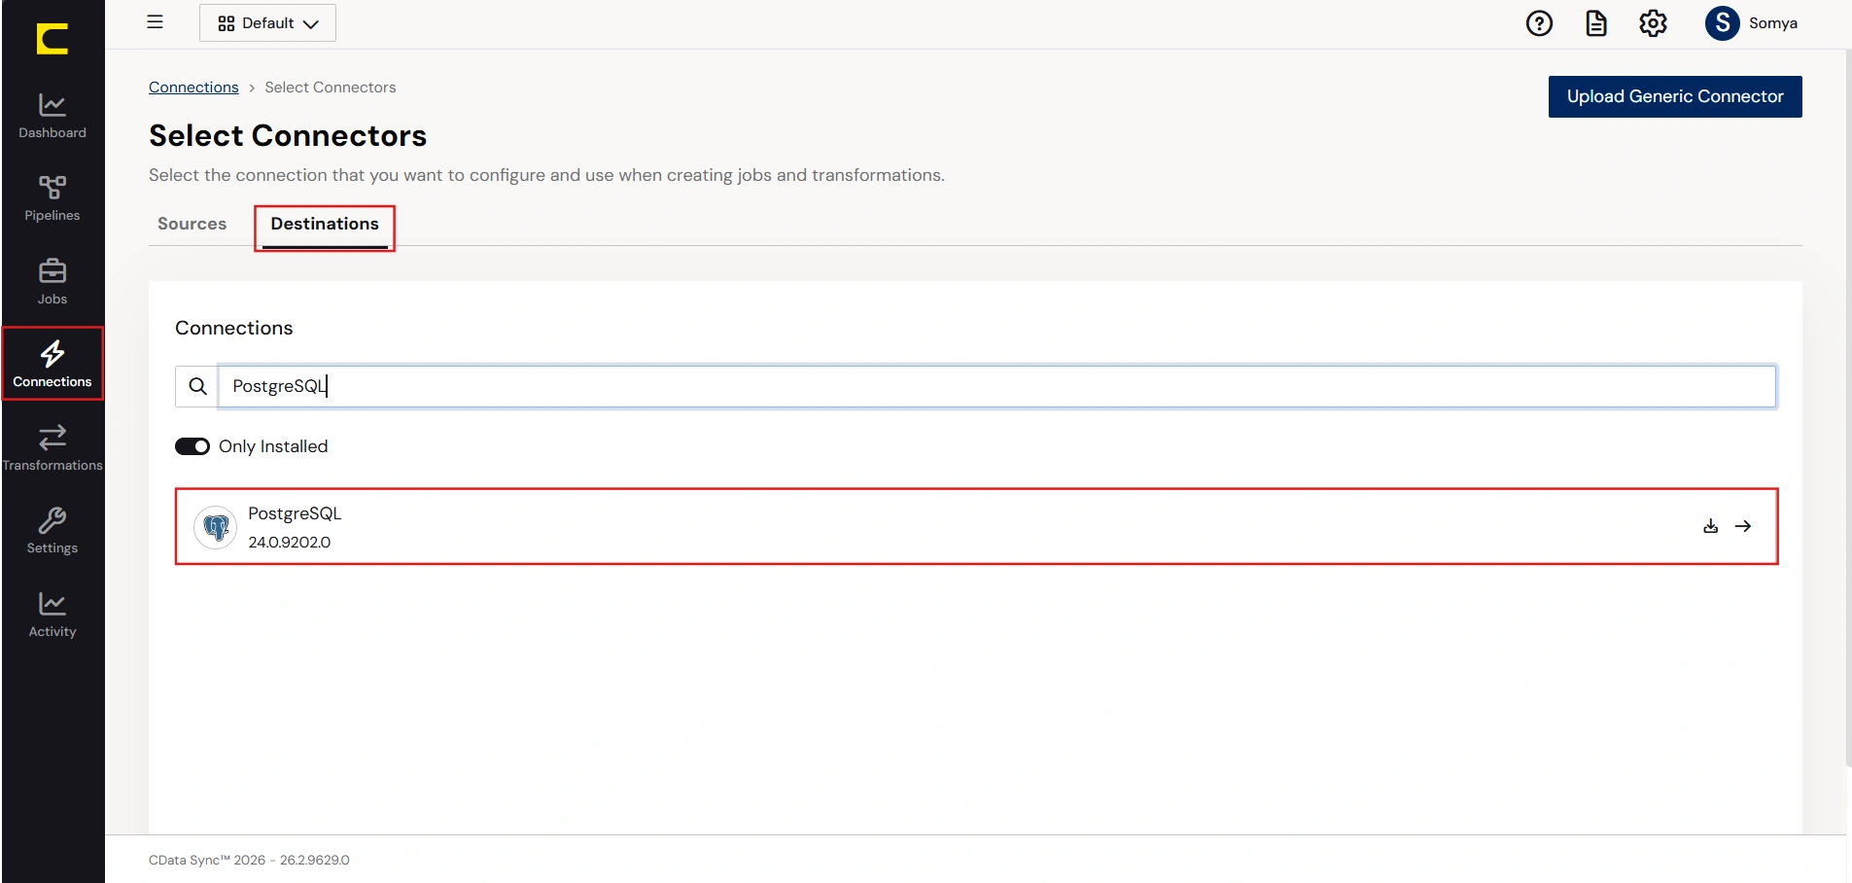The image size is (1852, 883).
Task: Open Connections in the sidebar
Action: [52, 365]
